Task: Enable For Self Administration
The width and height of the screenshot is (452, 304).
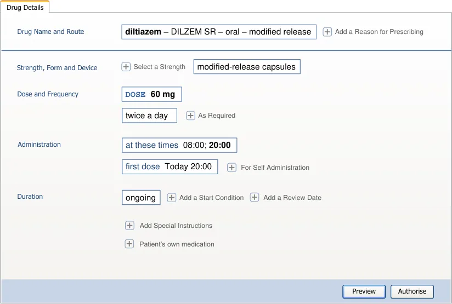Action: pos(232,167)
